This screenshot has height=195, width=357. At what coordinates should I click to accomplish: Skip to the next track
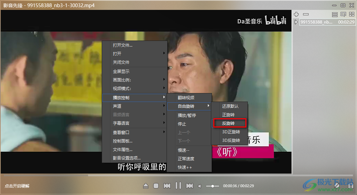tap(189, 186)
